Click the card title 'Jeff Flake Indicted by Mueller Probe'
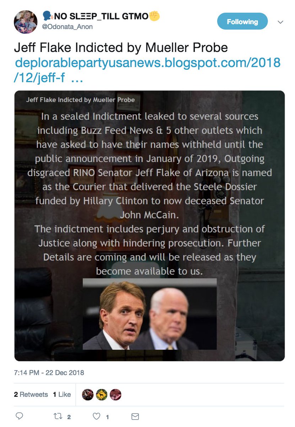Image resolution: width=295 pixels, height=427 pixels. click(80, 100)
